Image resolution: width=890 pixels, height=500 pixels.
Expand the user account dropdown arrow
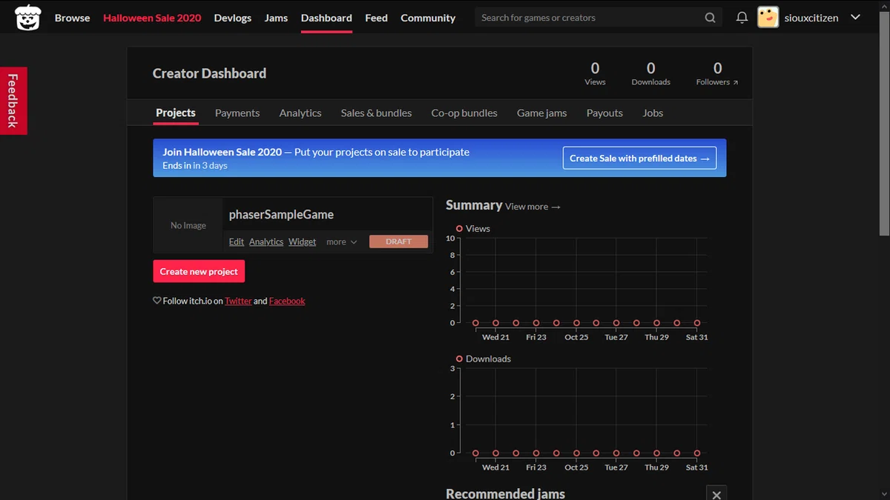855,17
